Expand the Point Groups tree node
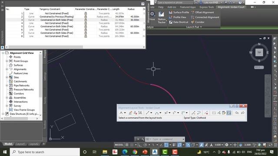 point(7,61)
